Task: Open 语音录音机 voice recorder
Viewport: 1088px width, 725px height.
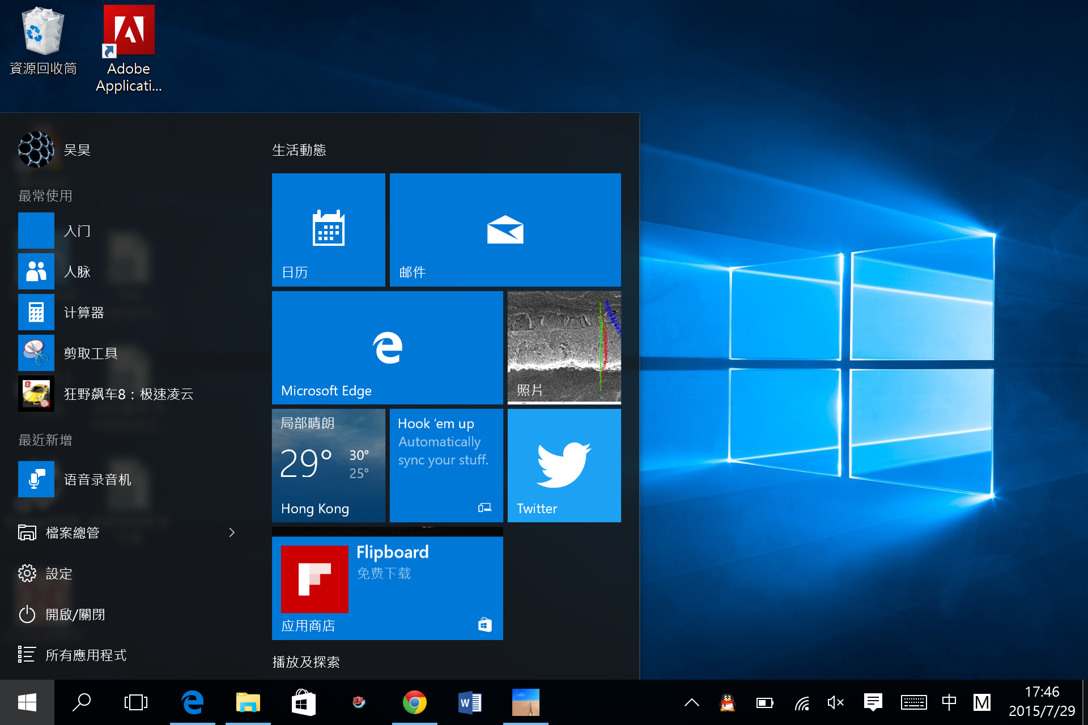Action: pos(131,479)
